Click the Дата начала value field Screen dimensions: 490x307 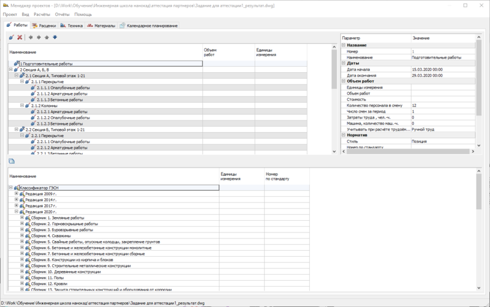tap(441, 70)
